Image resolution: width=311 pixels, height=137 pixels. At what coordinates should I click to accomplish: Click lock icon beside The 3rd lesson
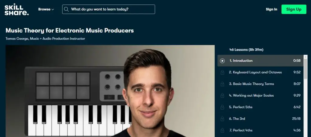(222, 119)
